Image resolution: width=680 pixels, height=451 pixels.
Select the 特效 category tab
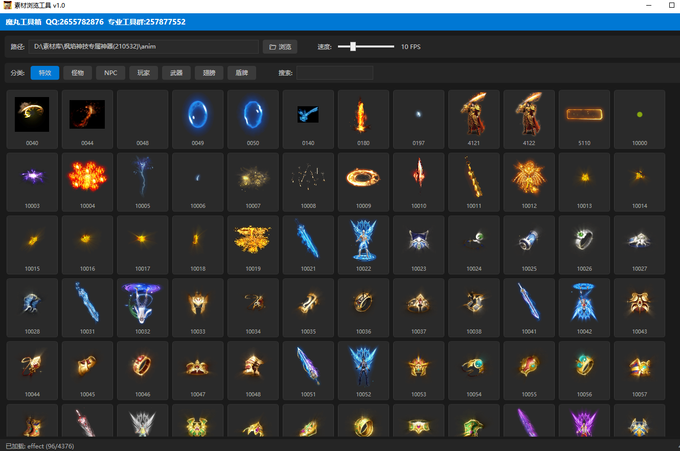[45, 73]
